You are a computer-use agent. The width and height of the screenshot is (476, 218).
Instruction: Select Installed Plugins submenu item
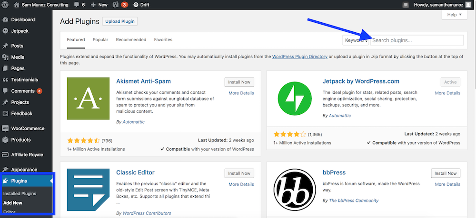click(20, 193)
